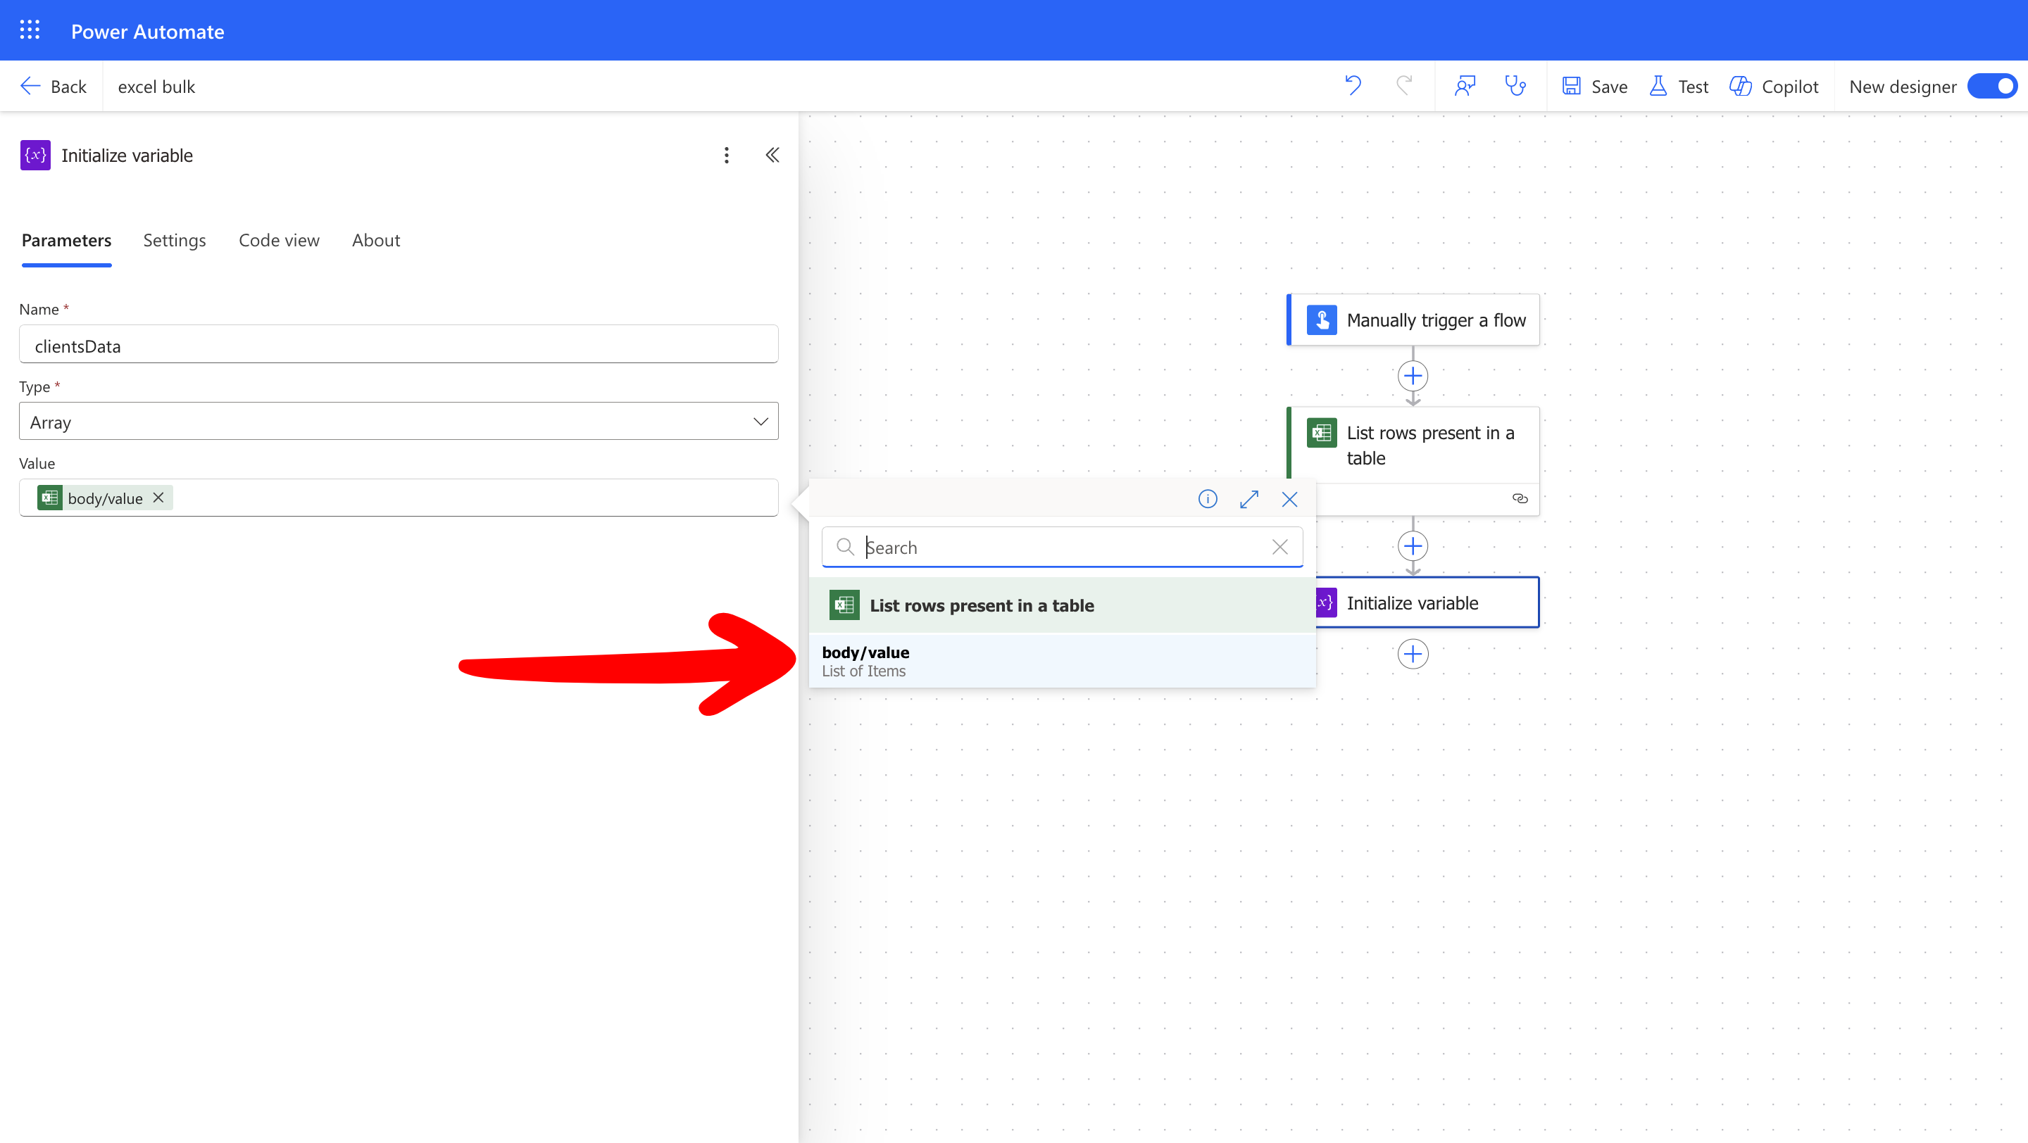Switch to the Code view tab
Screen dimensions: 2028x1143
click(279, 240)
